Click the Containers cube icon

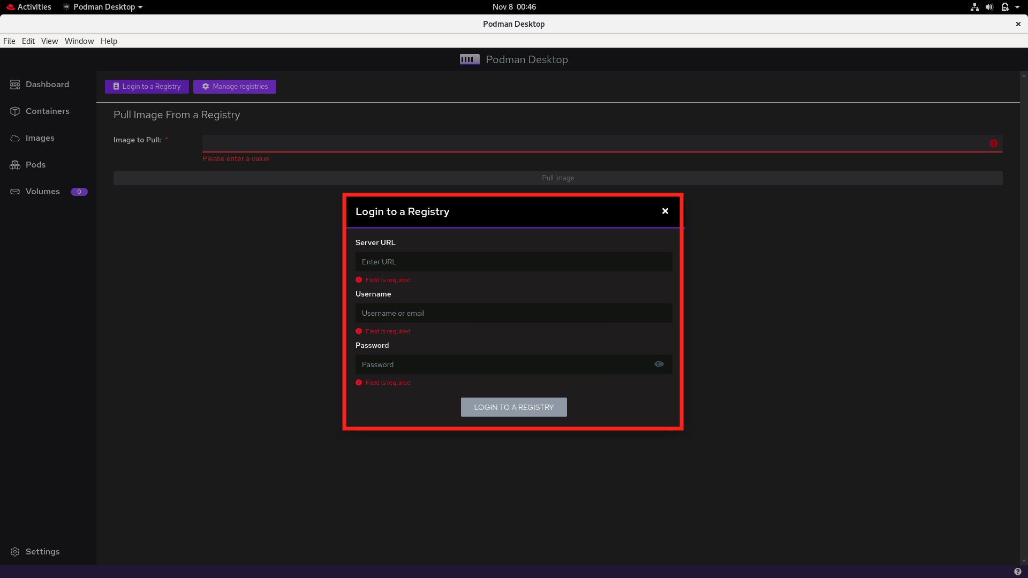15,111
